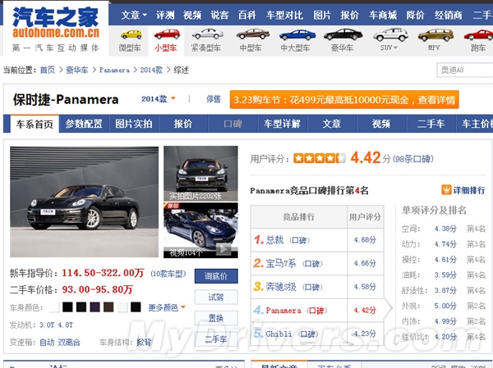Viewport: 493px width, 368px height.
Task: Open the 详细排行 link
Action: [x=469, y=190]
